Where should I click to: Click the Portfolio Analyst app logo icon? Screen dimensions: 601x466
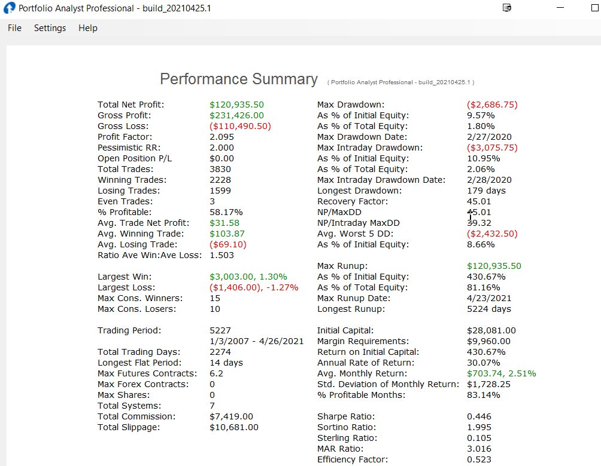pos(10,8)
